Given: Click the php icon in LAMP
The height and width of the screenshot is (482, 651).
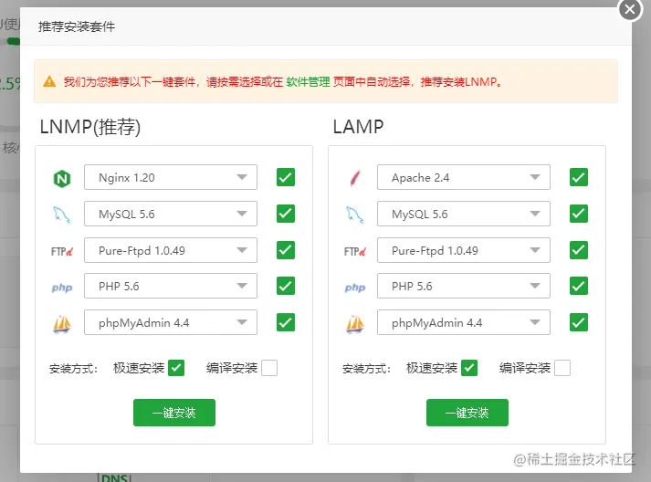Looking at the screenshot, I should click(355, 288).
